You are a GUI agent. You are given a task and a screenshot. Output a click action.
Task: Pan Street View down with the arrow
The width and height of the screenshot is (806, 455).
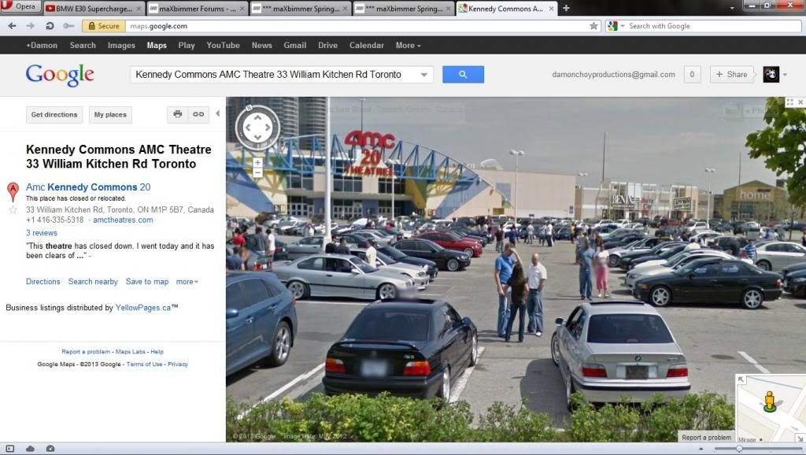click(x=257, y=138)
